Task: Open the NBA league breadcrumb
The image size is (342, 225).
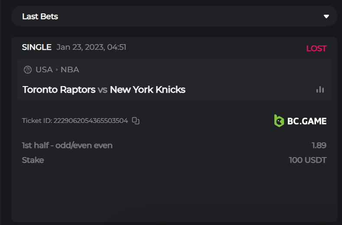Action: click(x=70, y=70)
